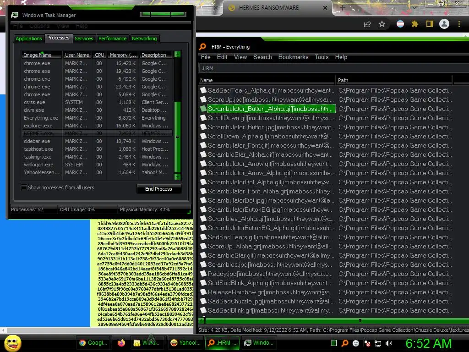The width and height of the screenshot is (469, 352).
Task: Switch to Services tab in Task Manager
Action: [x=84, y=38]
